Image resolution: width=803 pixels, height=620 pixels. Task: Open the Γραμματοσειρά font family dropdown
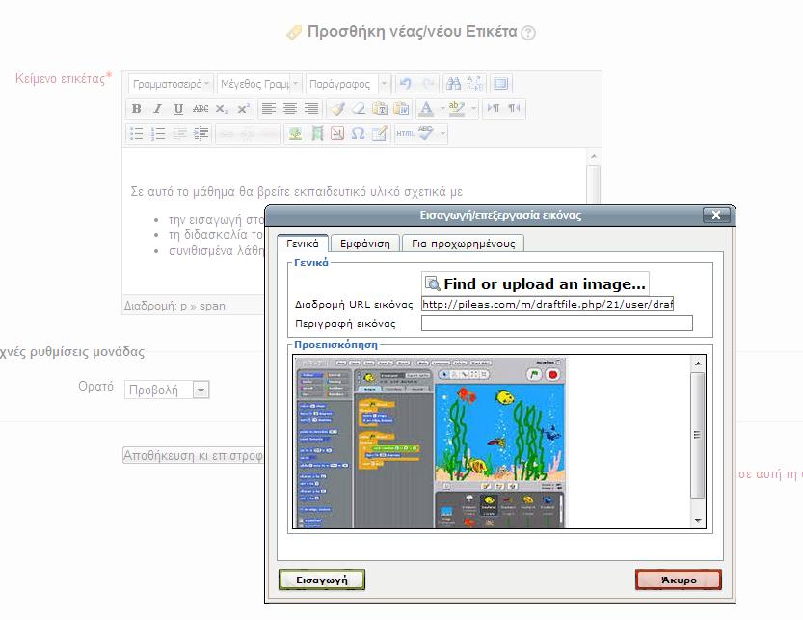click(171, 84)
